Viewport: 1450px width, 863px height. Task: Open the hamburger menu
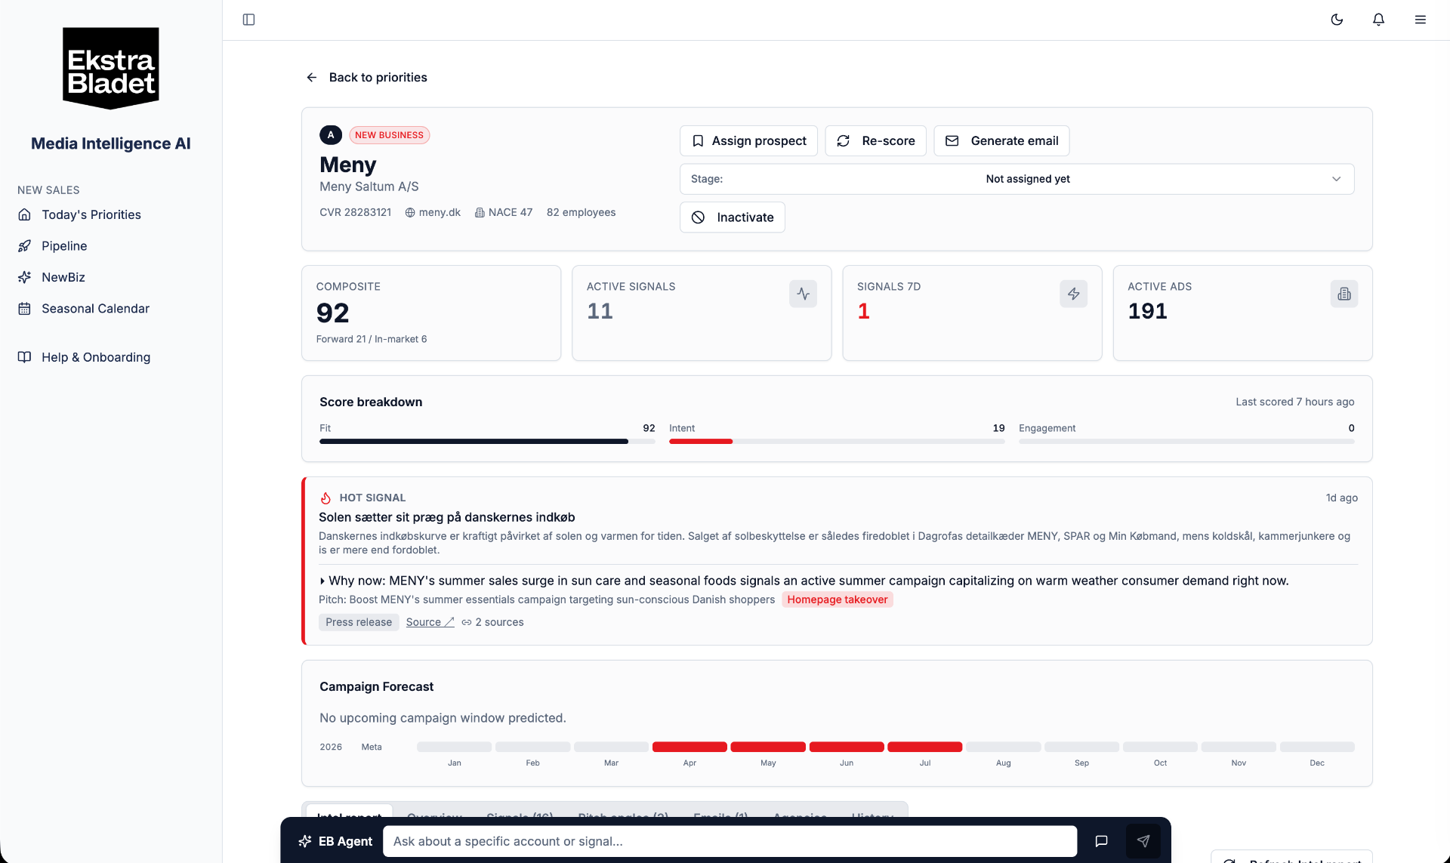[1421, 20]
